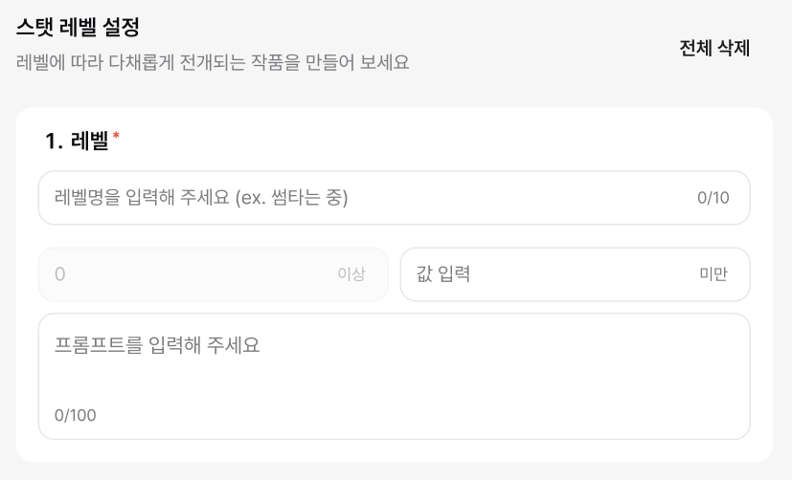The image size is (792, 480).
Task: Click the 1. 레벨 section label
Action: [77, 141]
